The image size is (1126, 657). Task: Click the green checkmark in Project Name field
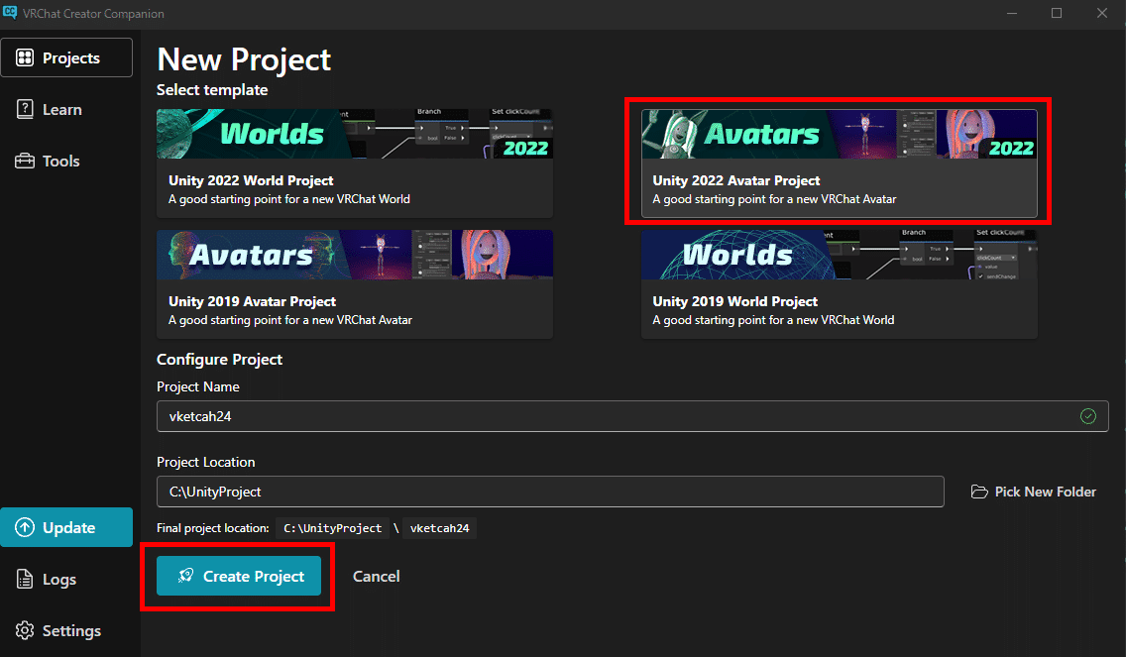1087,415
